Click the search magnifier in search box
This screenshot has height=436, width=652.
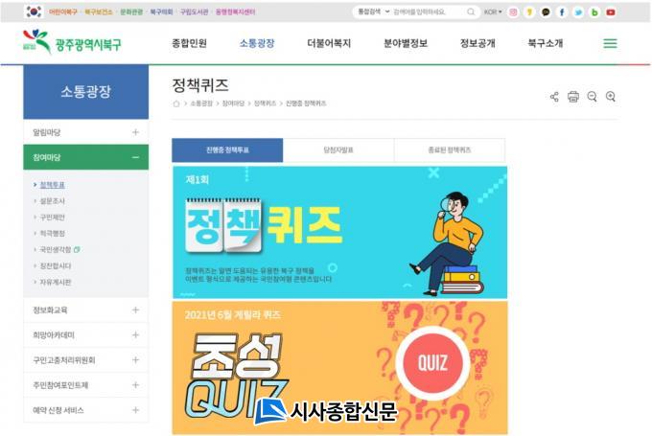click(471, 12)
